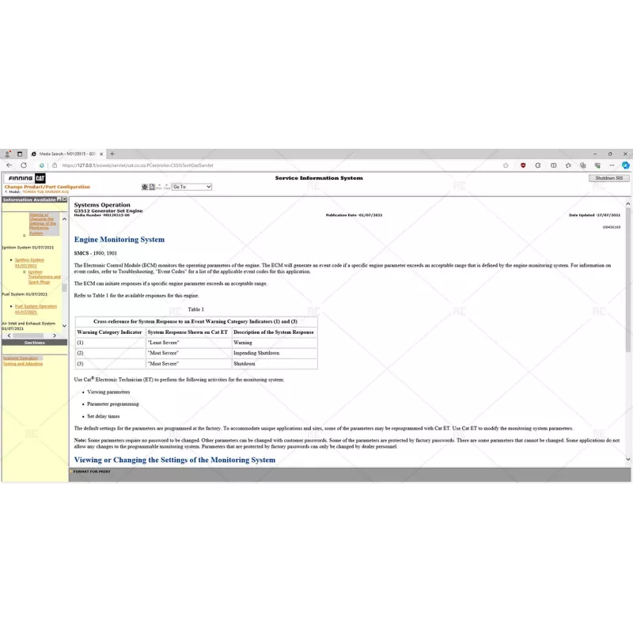The image size is (633, 633).
Task: Click the favorites star in the address bar
Action: (x=506, y=165)
